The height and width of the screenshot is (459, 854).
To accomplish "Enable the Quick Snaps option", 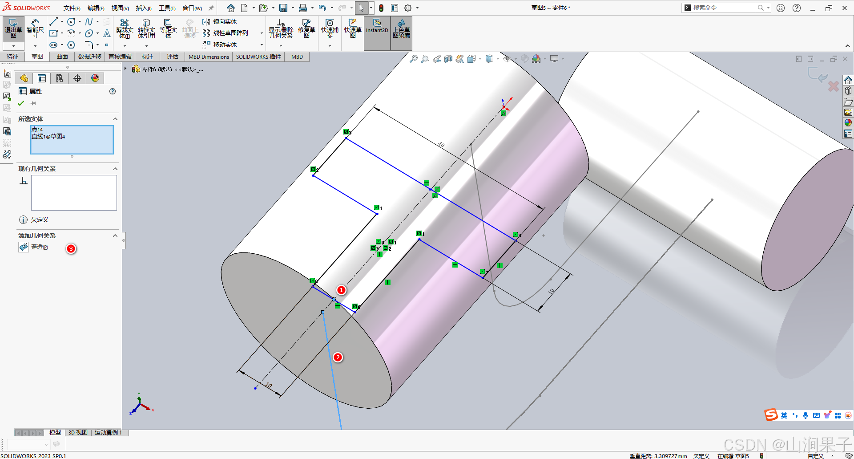I will point(329,30).
